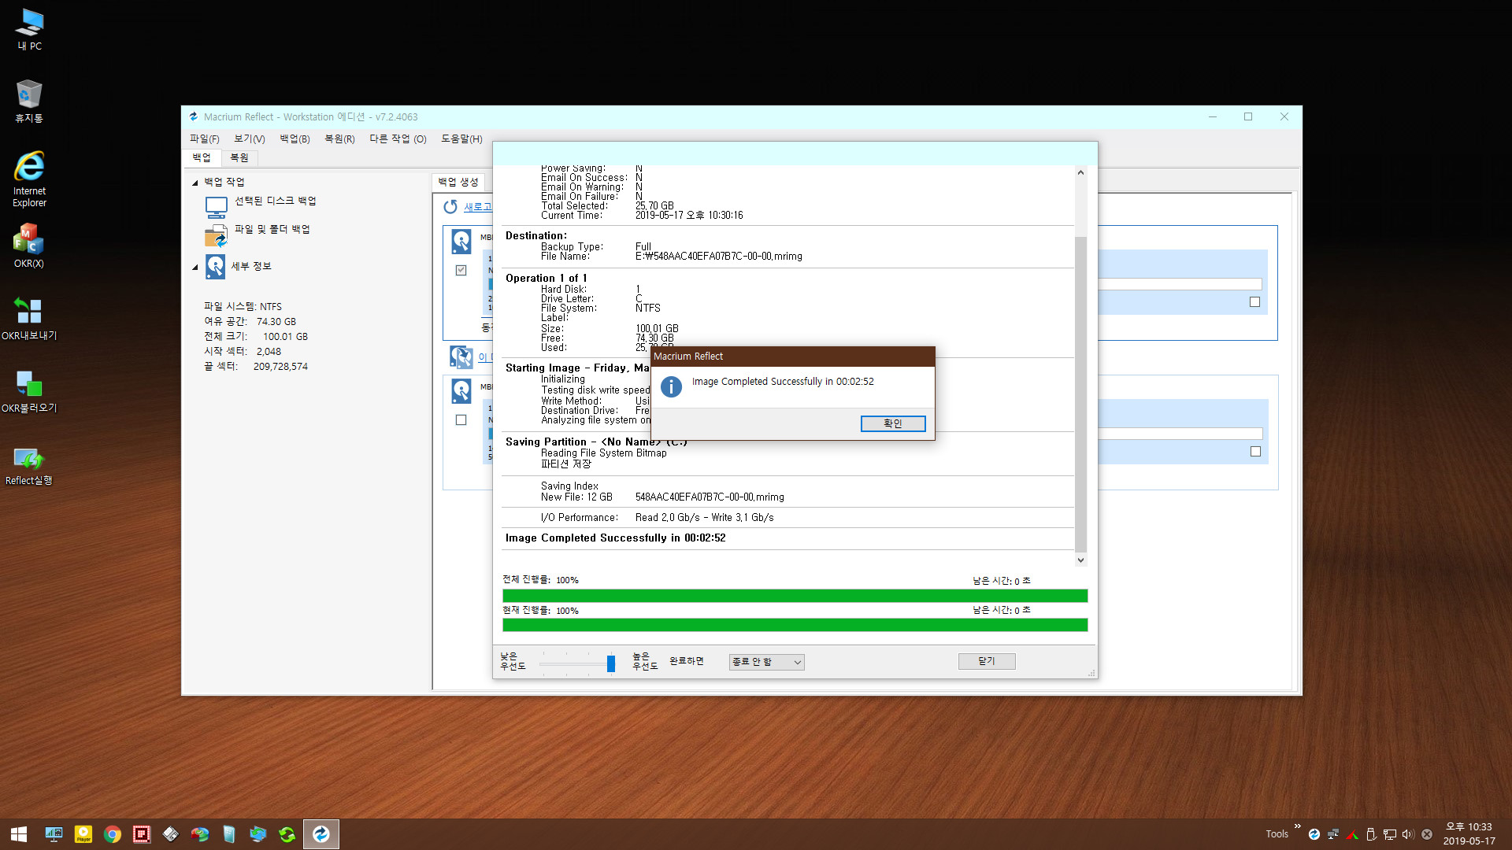The image size is (1512, 850).
Task: Click the 전체 진행률 overall progress bar
Action: point(795,596)
